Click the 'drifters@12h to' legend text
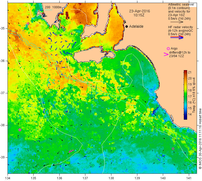Screen dimensions: 202x181 click(180, 53)
